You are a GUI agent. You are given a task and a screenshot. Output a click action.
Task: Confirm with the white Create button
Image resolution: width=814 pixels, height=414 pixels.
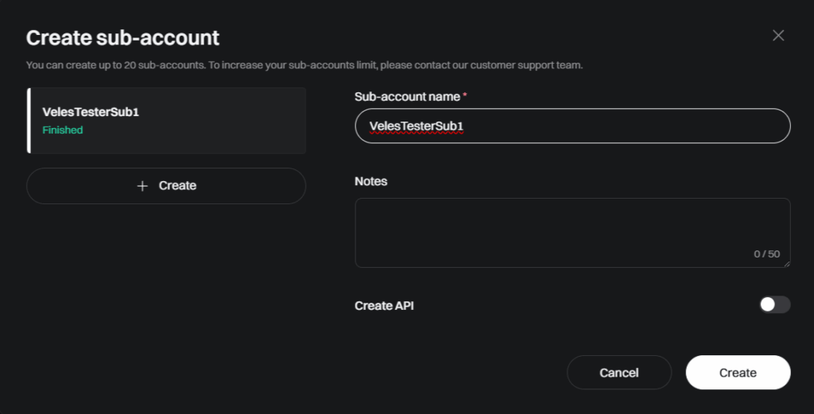coord(738,373)
